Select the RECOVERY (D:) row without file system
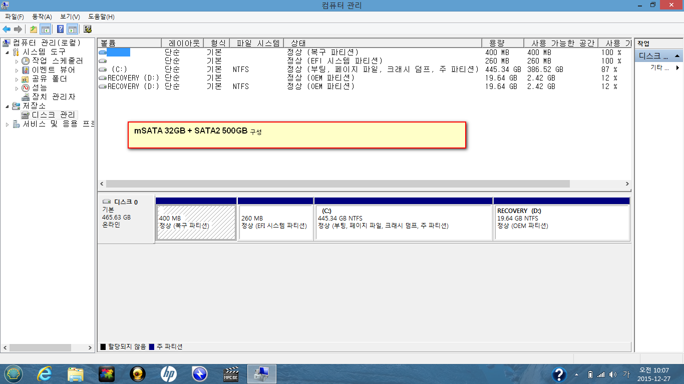This screenshot has height=384, width=684. click(364, 78)
